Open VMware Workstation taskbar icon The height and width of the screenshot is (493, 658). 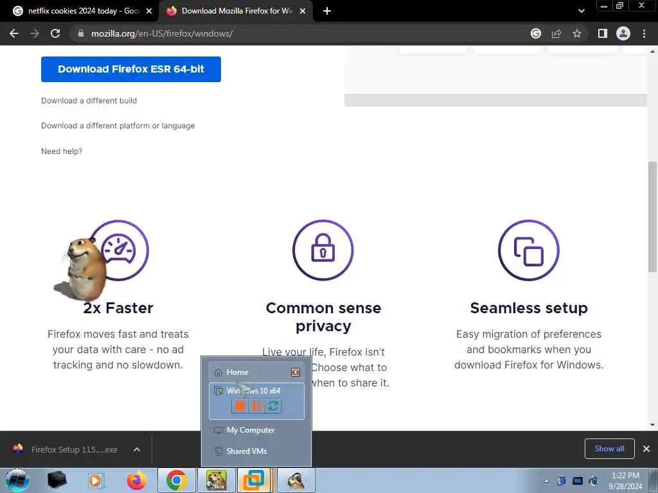254,480
